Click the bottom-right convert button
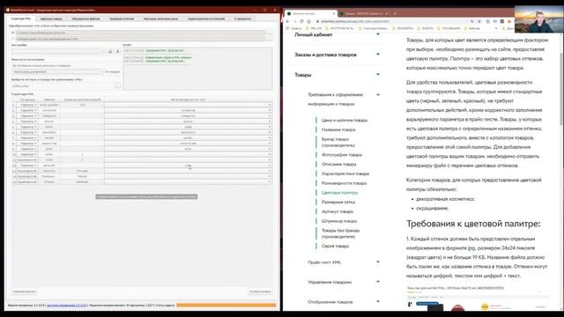This screenshot has height=317, width=564. point(260,291)
